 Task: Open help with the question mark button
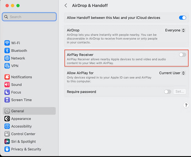[186, 105]
